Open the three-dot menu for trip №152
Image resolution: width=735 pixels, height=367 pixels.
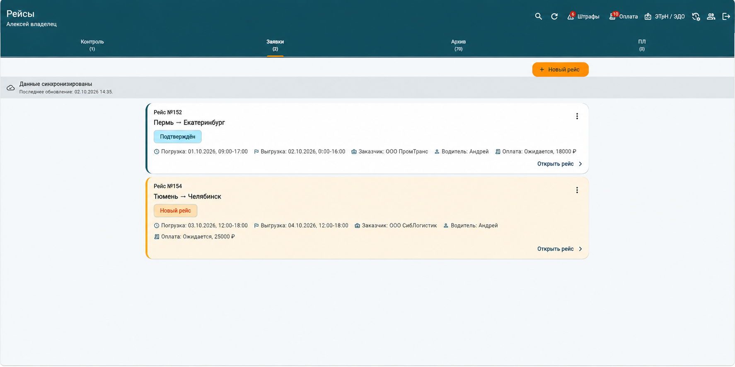click(x=577, y=116)
